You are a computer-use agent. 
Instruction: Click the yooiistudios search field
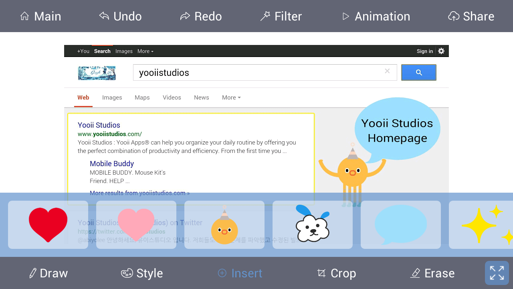pyautogui.click(x=265, y=73)
